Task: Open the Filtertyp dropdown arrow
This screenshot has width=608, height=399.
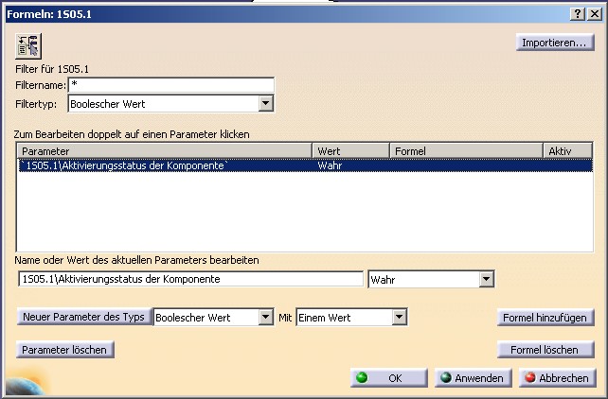Action: [x=265, y=103]
